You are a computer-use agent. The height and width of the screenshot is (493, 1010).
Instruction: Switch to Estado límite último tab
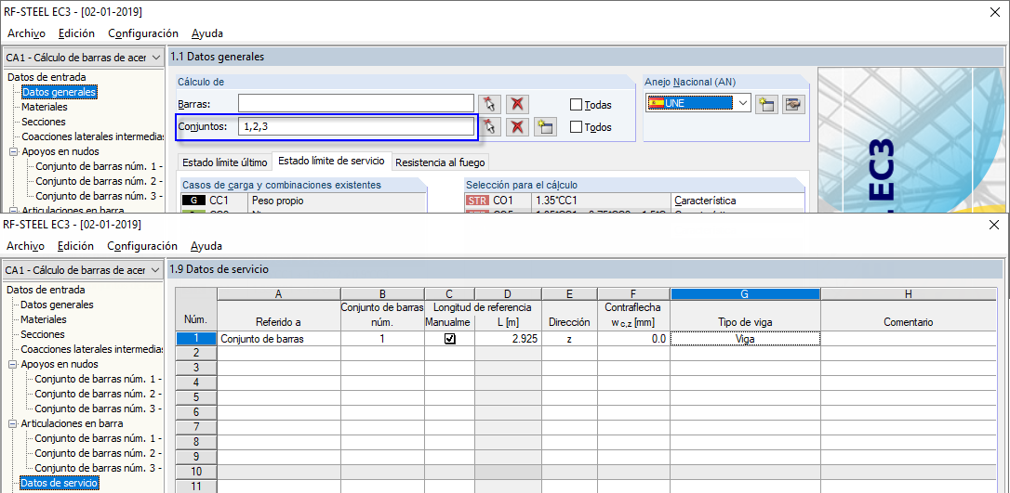223,162
